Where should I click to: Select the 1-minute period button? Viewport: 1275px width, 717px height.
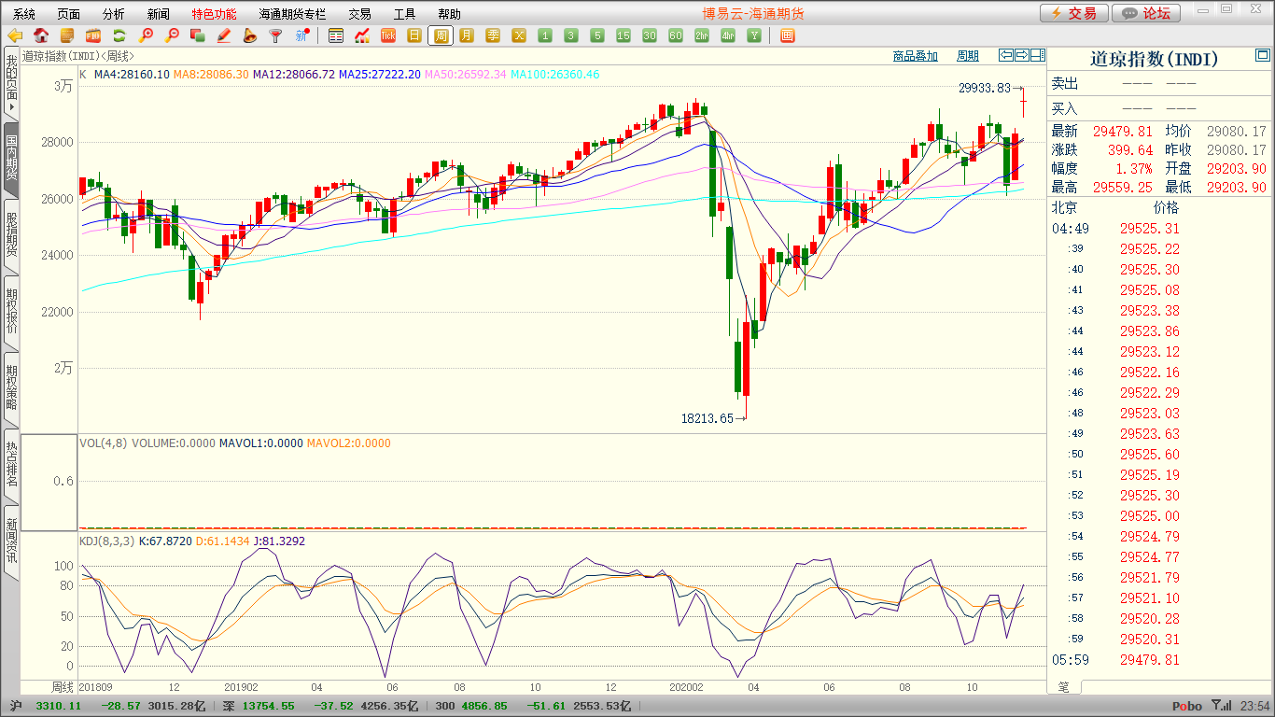click(x=545, y=35)
